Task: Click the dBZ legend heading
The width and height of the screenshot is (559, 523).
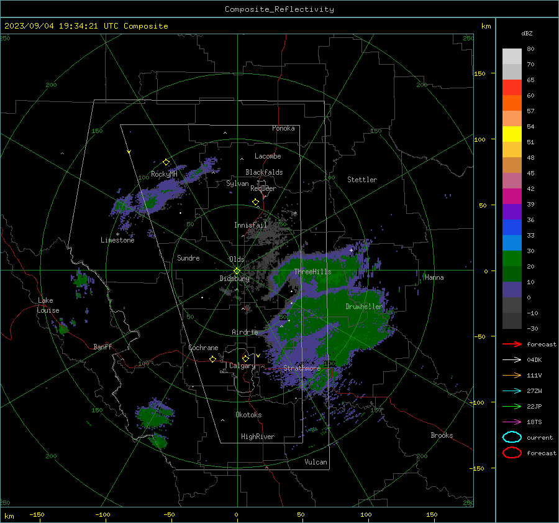Action: pos(527,33)
